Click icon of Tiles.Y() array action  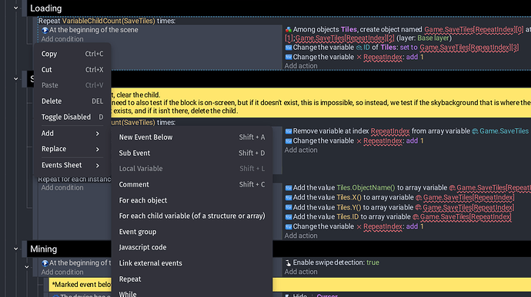[288, 207]
